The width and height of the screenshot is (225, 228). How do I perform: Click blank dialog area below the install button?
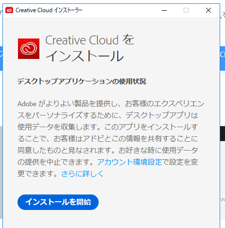(x=111, y=219)
